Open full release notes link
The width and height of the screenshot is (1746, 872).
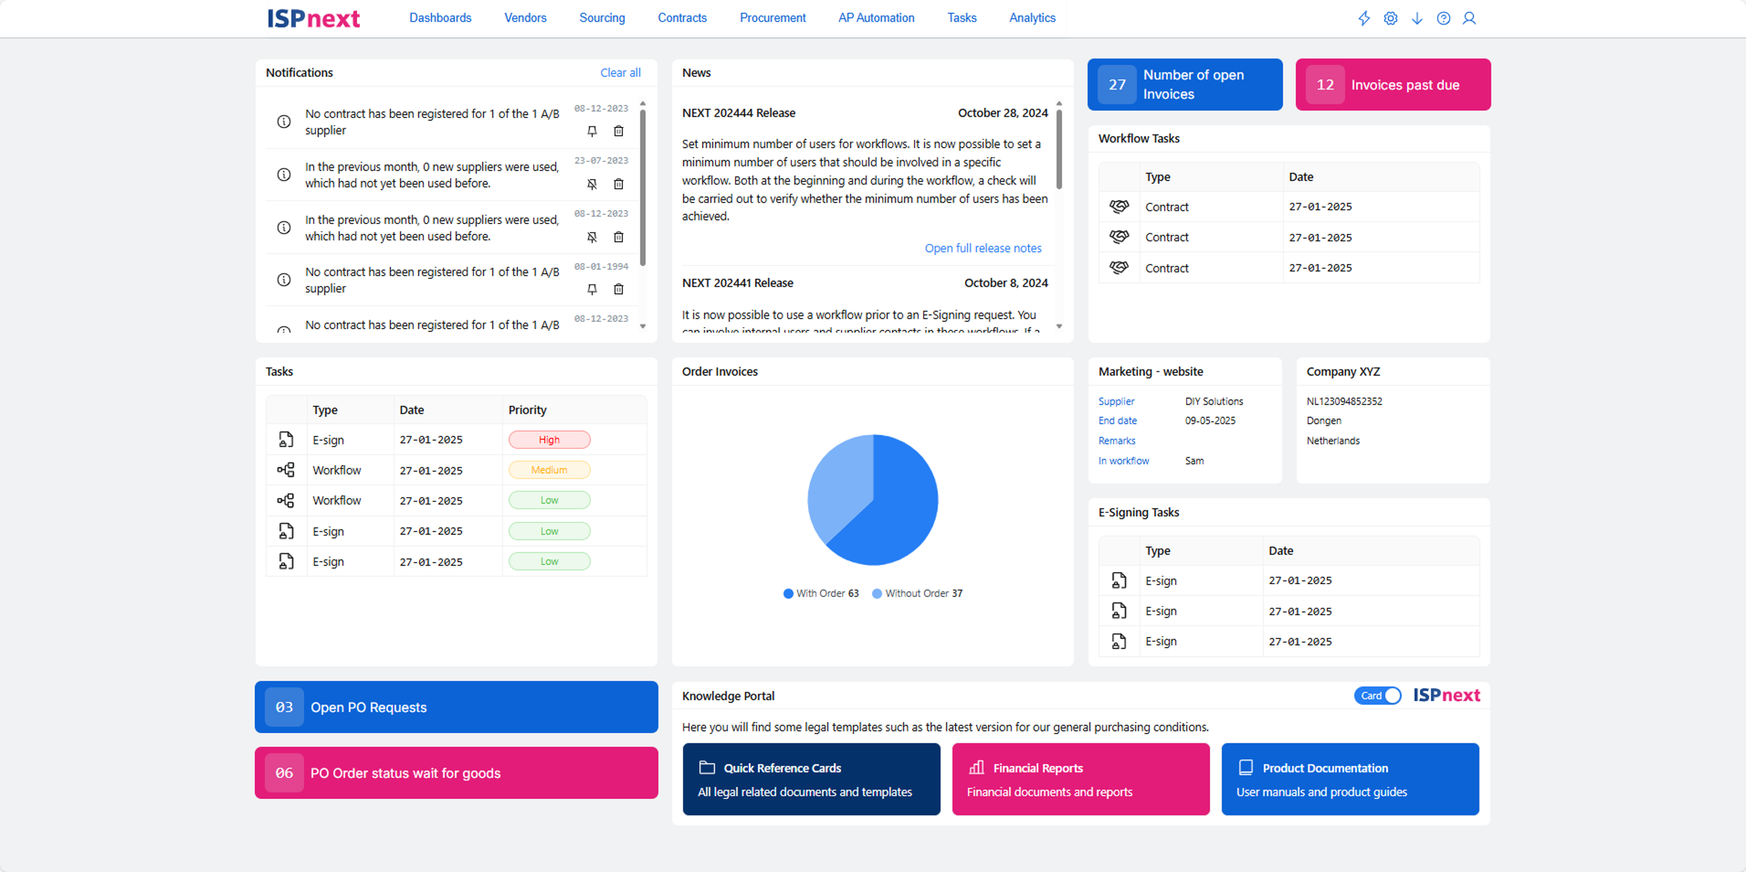pos(983,248)
